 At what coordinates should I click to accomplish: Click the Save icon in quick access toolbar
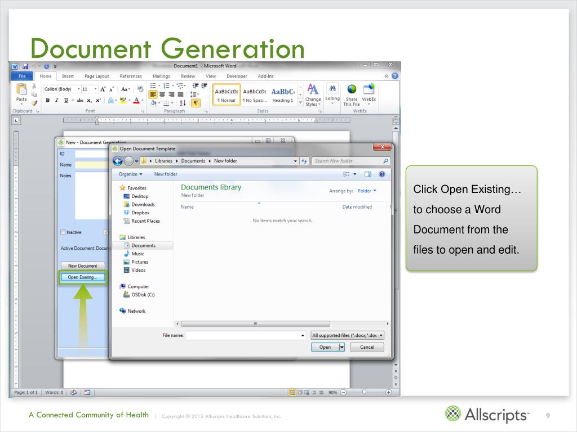click(25, 66)
